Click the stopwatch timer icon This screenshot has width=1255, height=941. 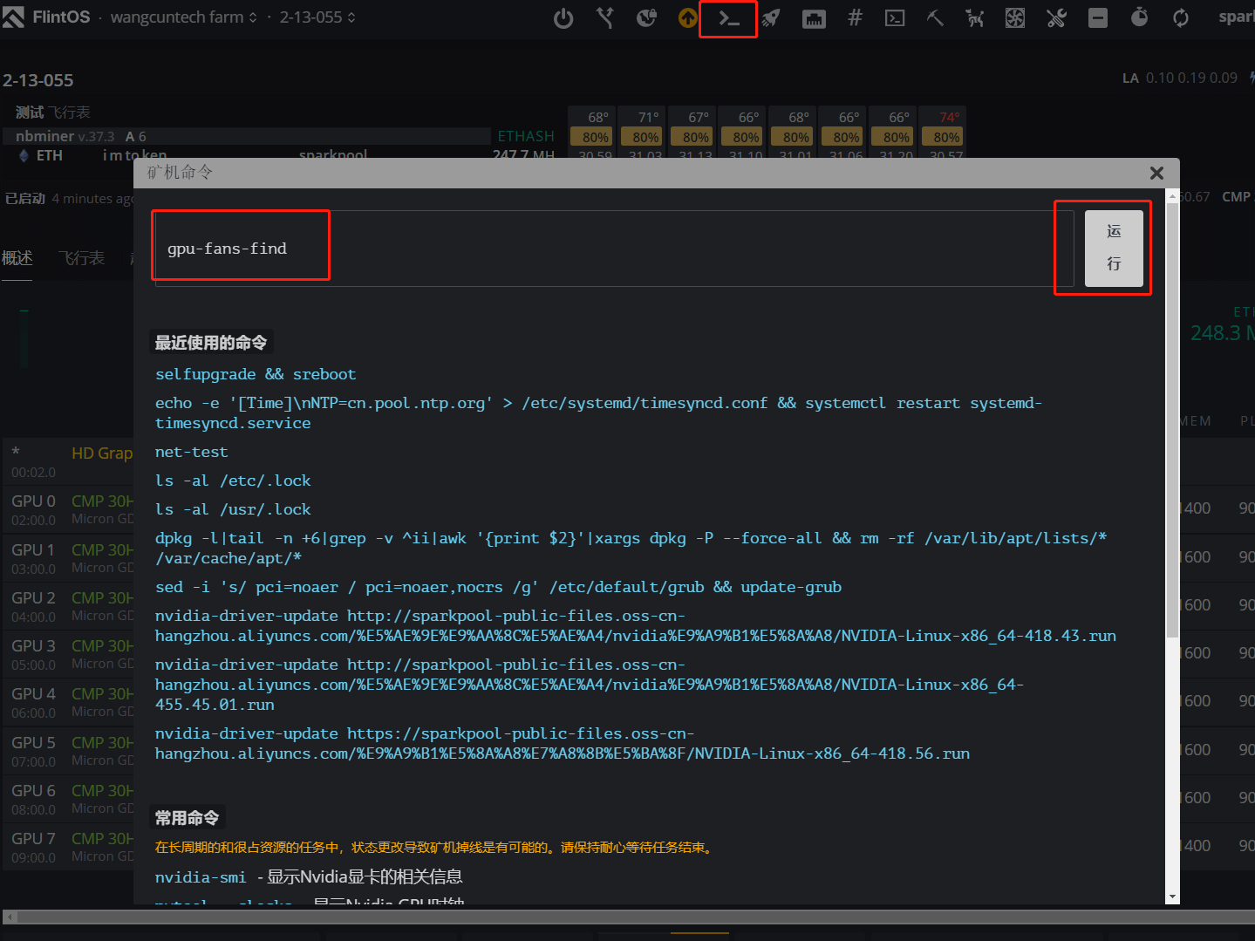pos(1139,17)
